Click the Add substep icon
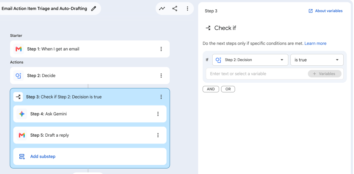This screenshot has width=354, height=174. 22,157
